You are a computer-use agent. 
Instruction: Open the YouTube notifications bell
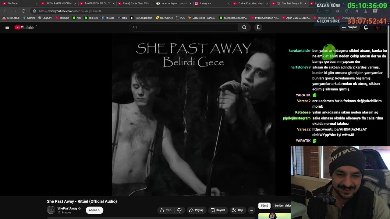tap(366, 27)
